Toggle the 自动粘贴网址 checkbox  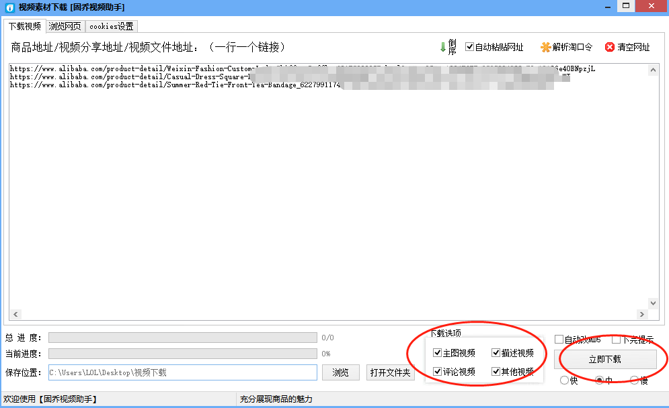[x=469, y=47]
